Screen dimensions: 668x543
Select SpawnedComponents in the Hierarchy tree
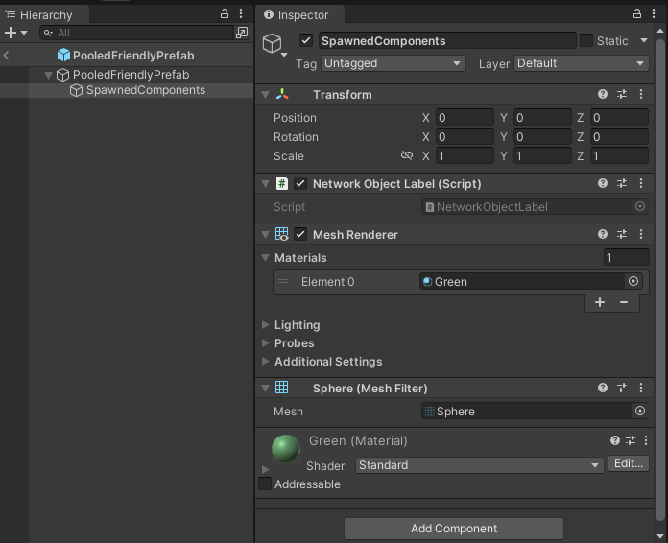(x=145, y=90)
